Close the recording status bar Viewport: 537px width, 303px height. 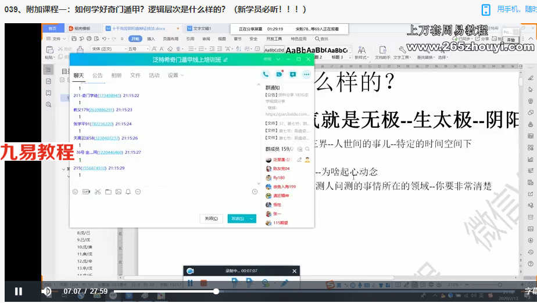[x=294, y=271]
